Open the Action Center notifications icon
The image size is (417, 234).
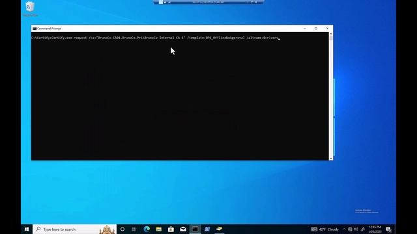click(390, 229)
